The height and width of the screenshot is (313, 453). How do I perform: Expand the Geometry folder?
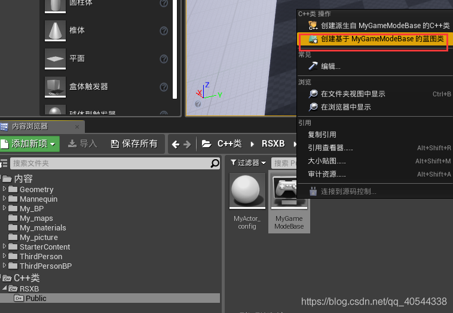tap(4, 189)
